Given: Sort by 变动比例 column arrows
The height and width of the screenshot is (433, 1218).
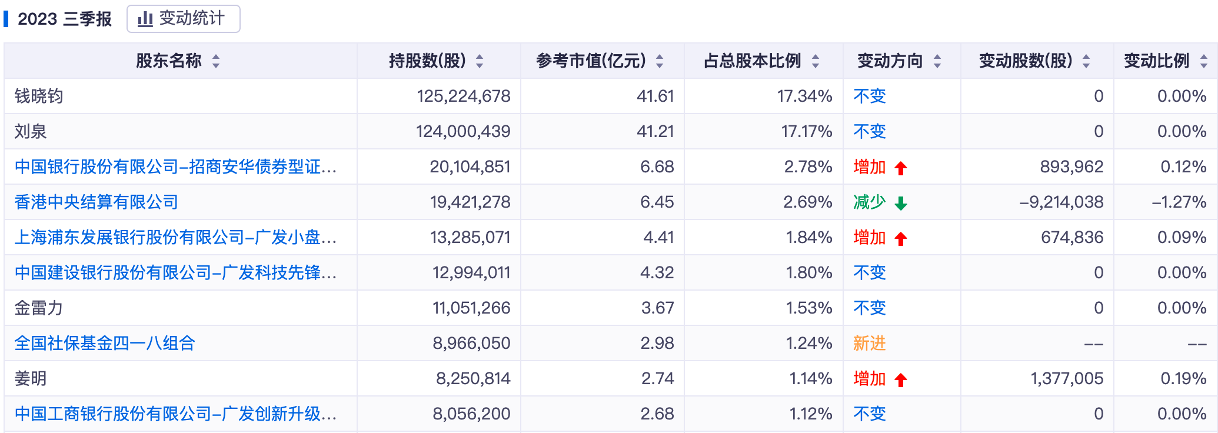Looking at the screenshot, I should point(1204,61).
